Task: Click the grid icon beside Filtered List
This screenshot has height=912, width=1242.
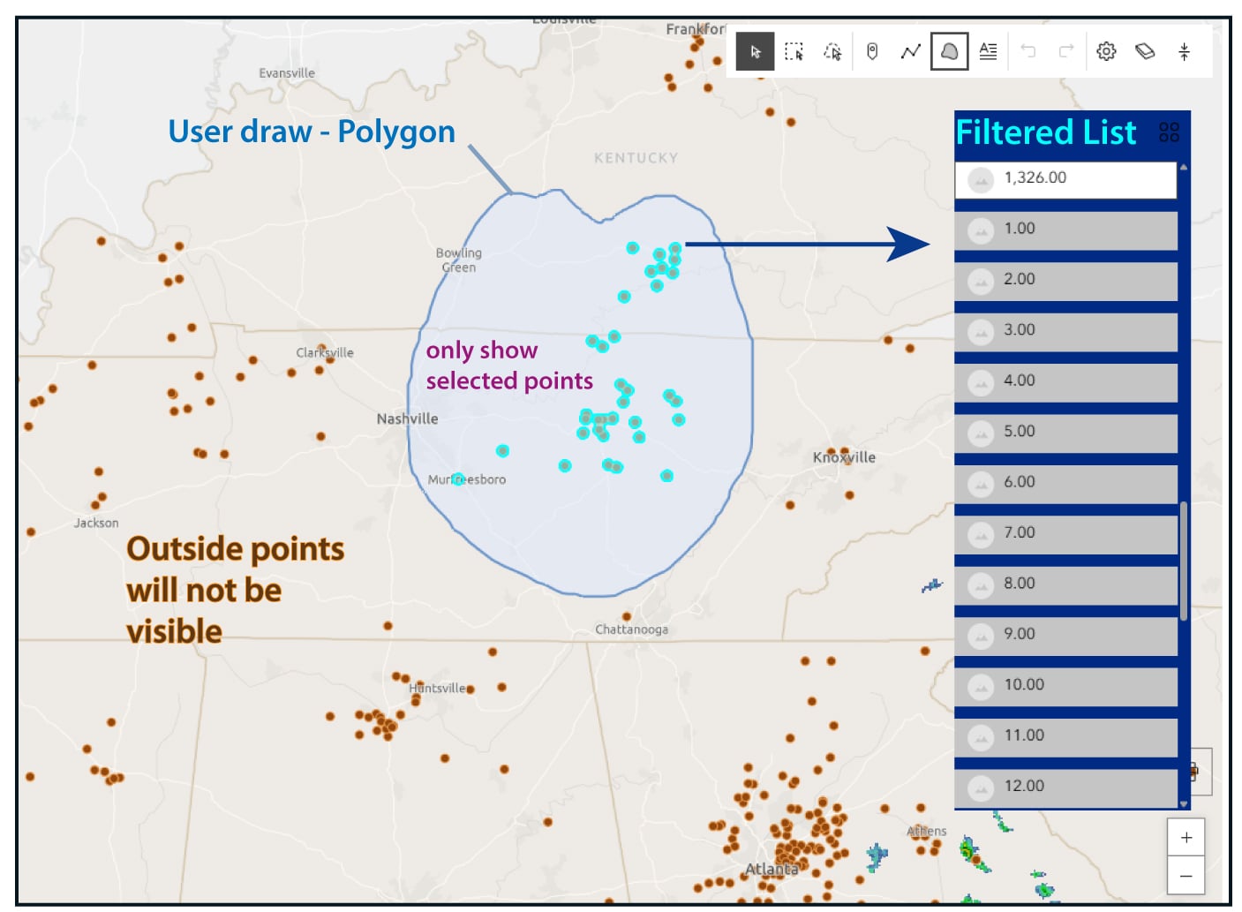Action: click(x=1169, y=132)
